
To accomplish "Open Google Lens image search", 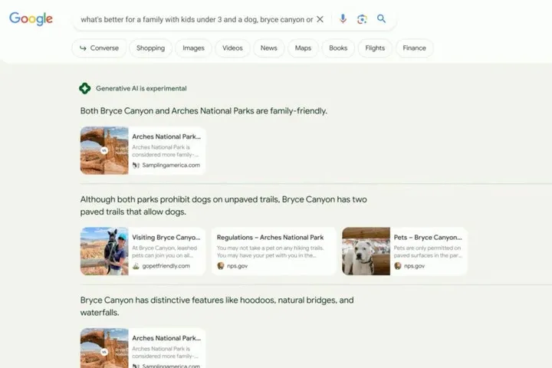I will pyautogui.click(x=362, y=19).
